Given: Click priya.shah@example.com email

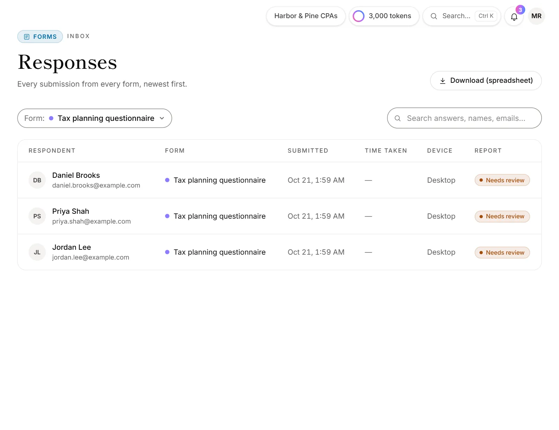Looking at the screenshot, I should pyautogui.click(x=92, y=221).
